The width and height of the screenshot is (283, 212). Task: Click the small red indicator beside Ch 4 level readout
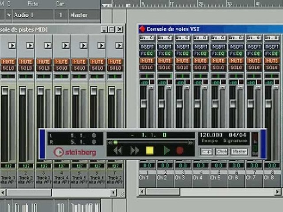pos(205,82)
